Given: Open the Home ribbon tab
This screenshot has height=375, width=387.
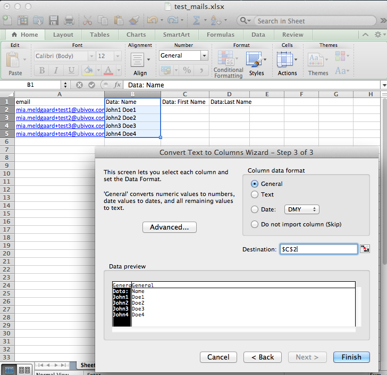Looking at the screenshot, I should [25, 35].
